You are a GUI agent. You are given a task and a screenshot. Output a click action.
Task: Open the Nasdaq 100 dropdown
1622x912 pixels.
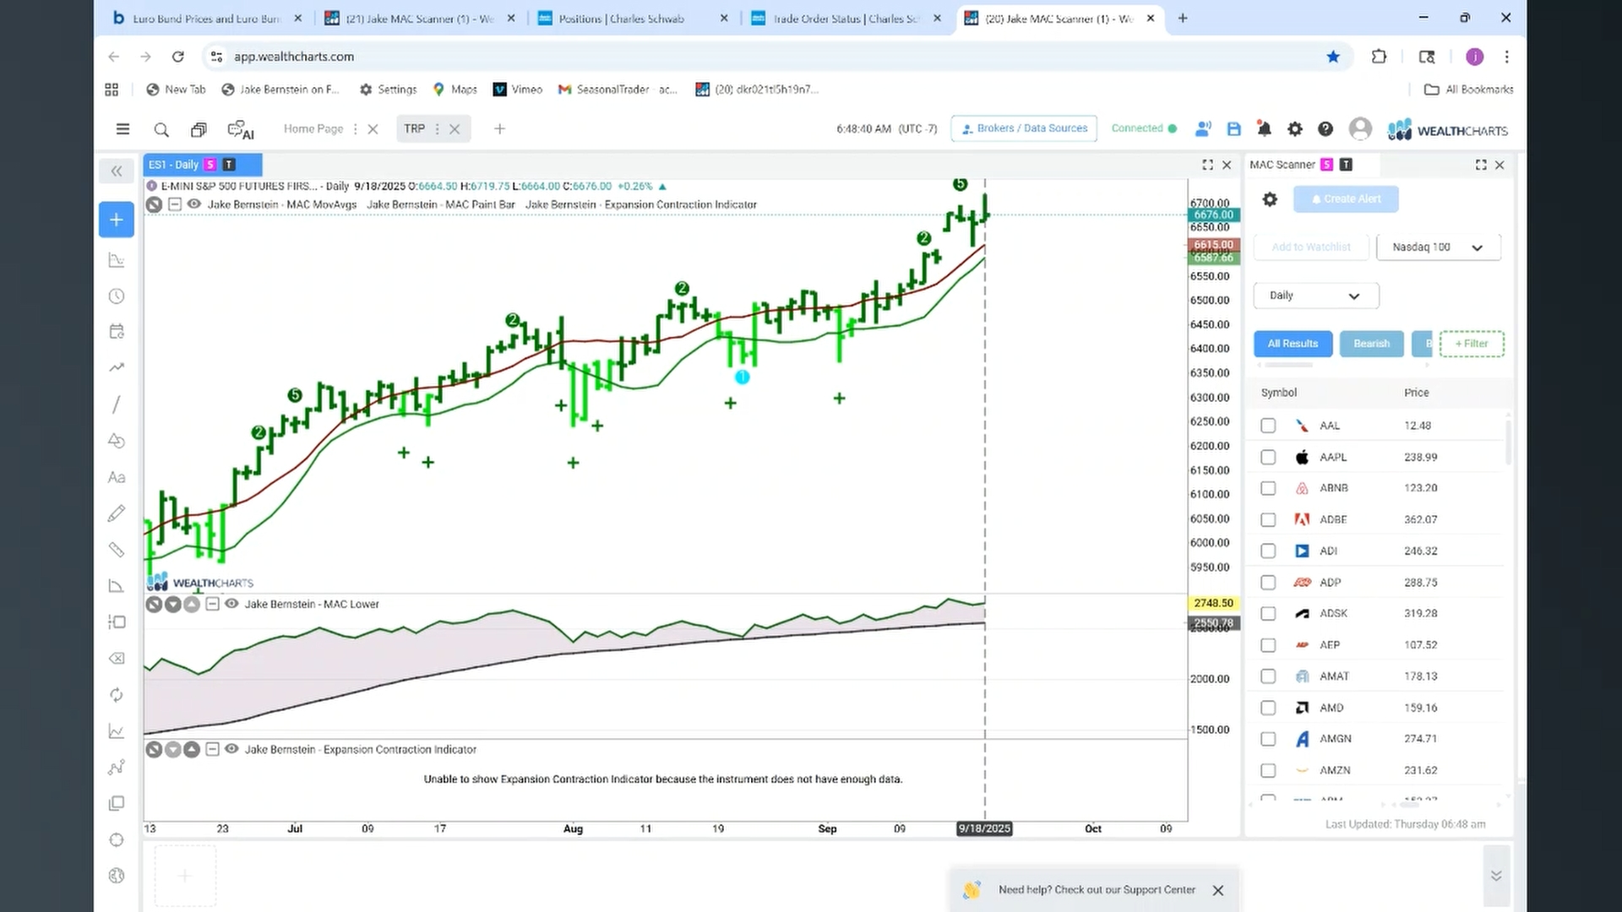pos(1438,247)
